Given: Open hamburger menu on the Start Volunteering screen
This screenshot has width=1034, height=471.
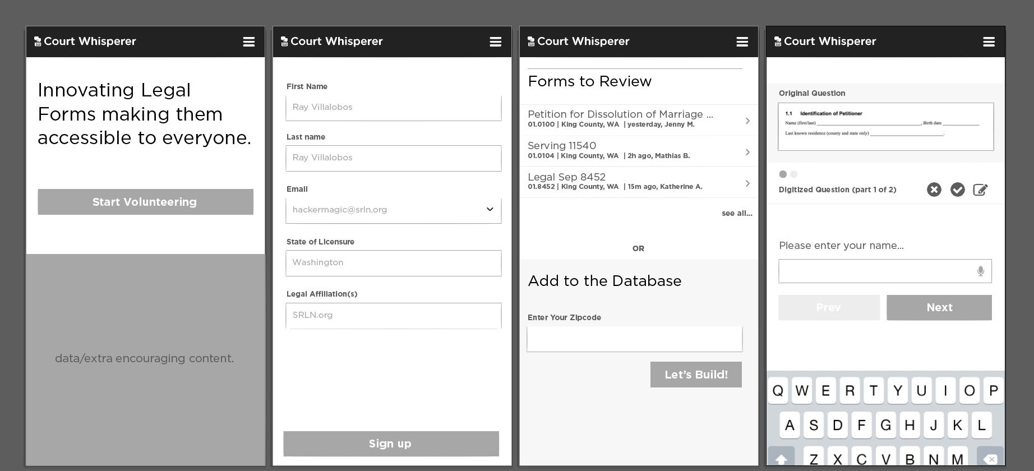Looking at the screenshot, I should pyautogui.click(x=248, y=42).
